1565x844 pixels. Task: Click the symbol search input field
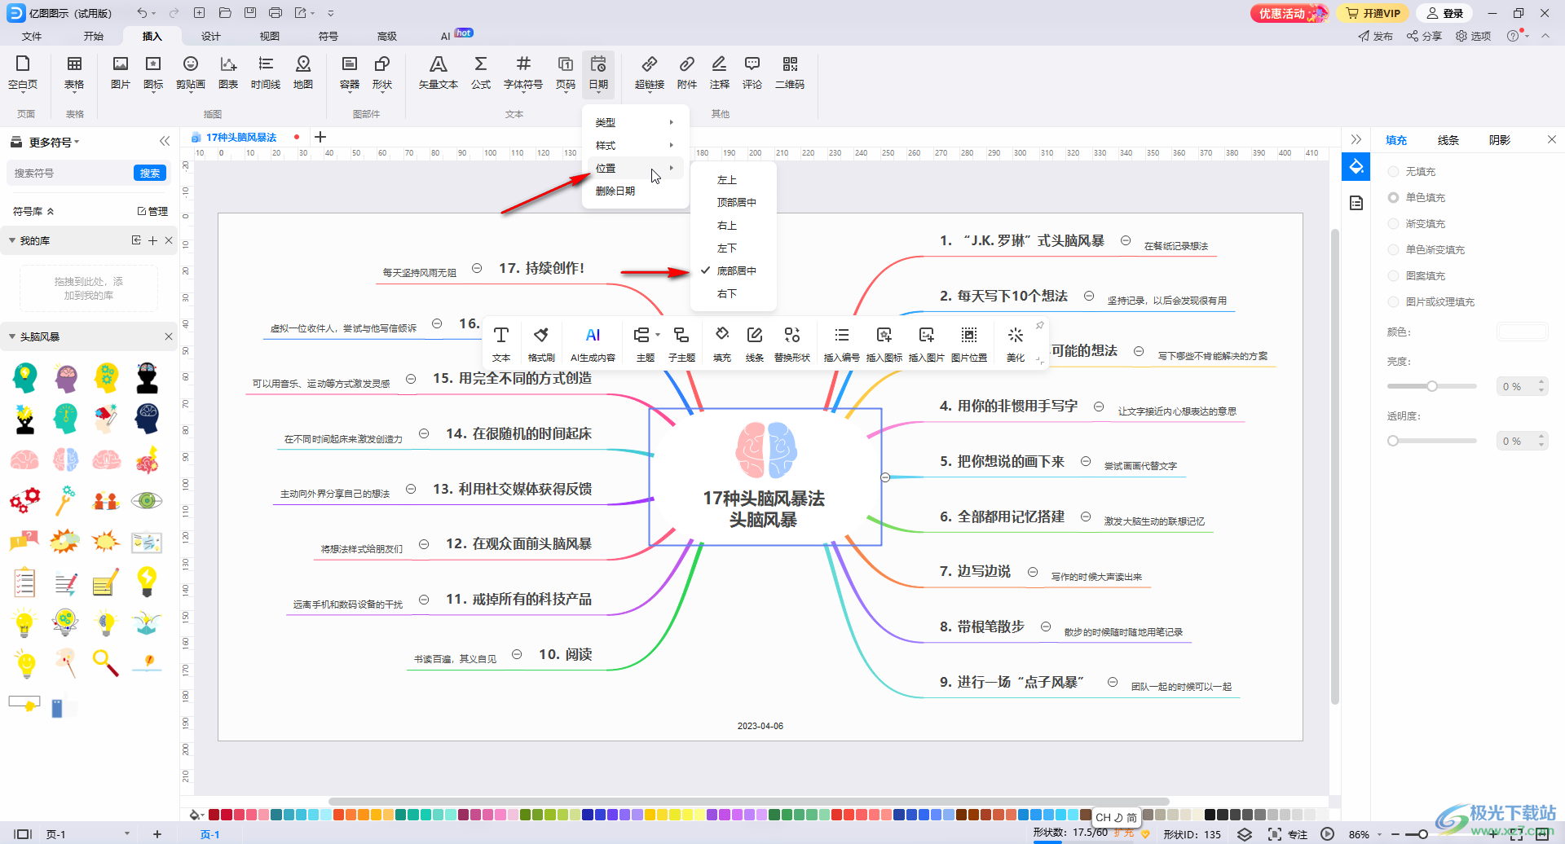(x=70, y=173)
